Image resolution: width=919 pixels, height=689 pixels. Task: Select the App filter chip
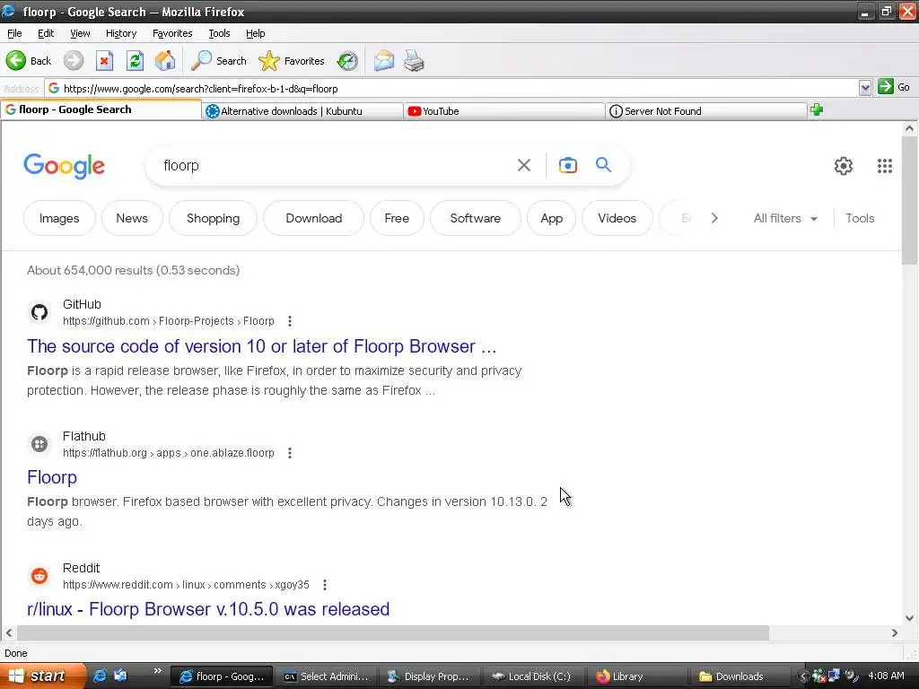[552, 218]
